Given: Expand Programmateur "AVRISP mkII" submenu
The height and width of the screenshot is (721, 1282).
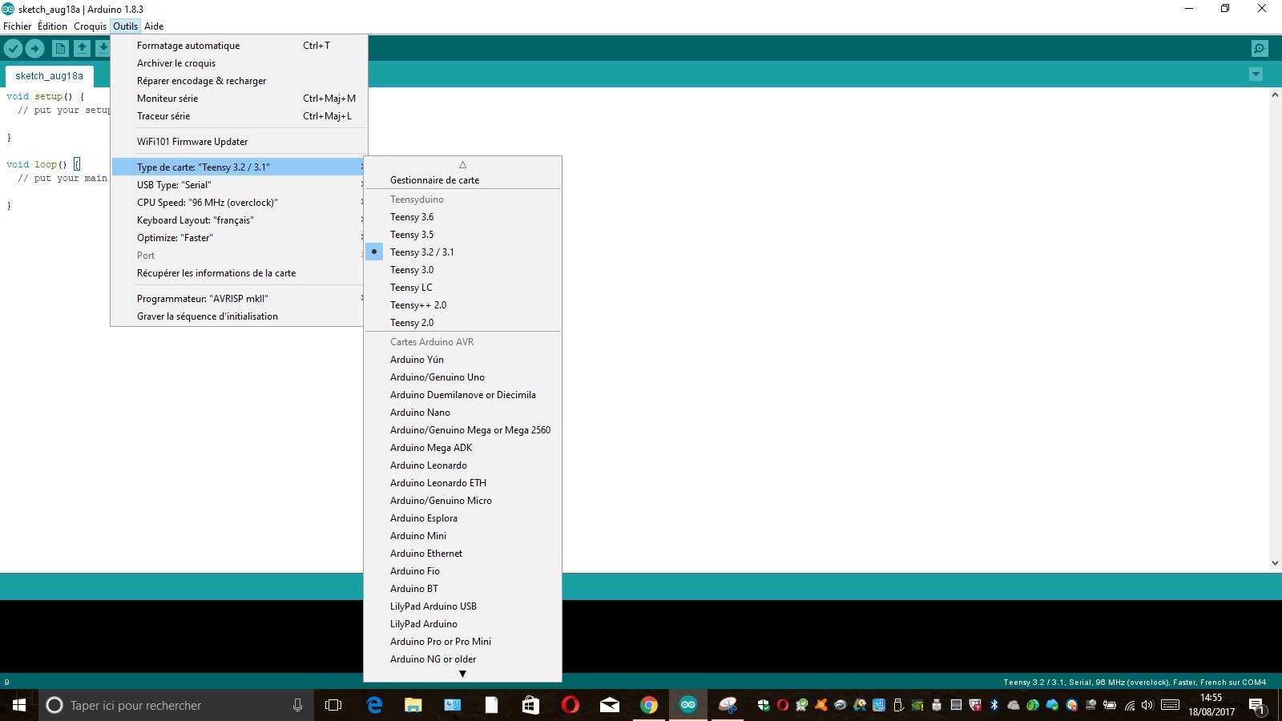Looking at the screenshot, I should point(239,299).
